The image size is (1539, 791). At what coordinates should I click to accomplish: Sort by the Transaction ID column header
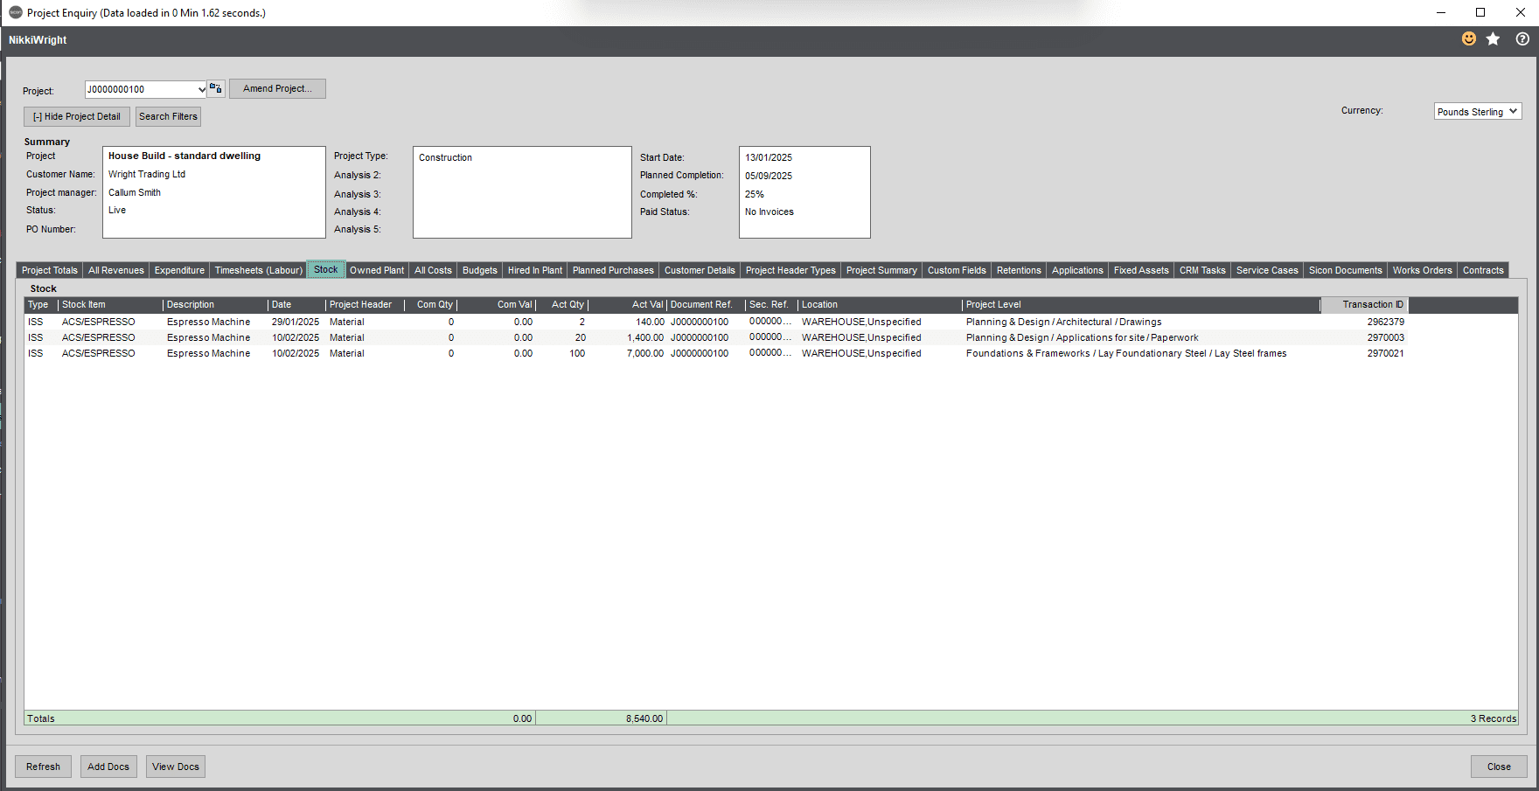[x=1365, y=304]
